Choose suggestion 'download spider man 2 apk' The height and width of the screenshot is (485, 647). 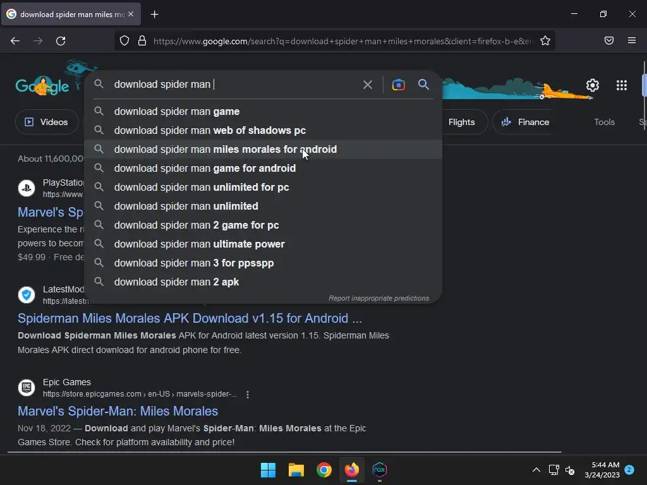[263, 282]
